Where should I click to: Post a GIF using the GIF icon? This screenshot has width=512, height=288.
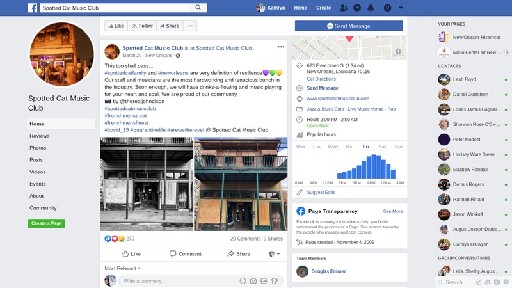tap(264, 281)
